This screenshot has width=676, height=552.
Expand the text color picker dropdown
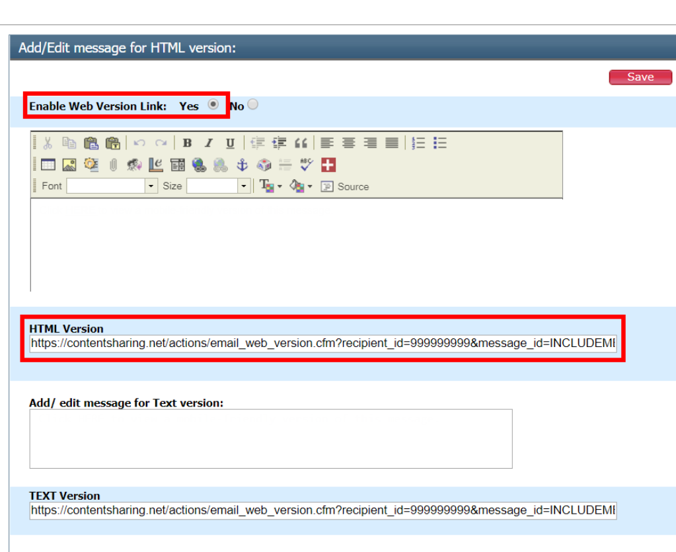280,186
